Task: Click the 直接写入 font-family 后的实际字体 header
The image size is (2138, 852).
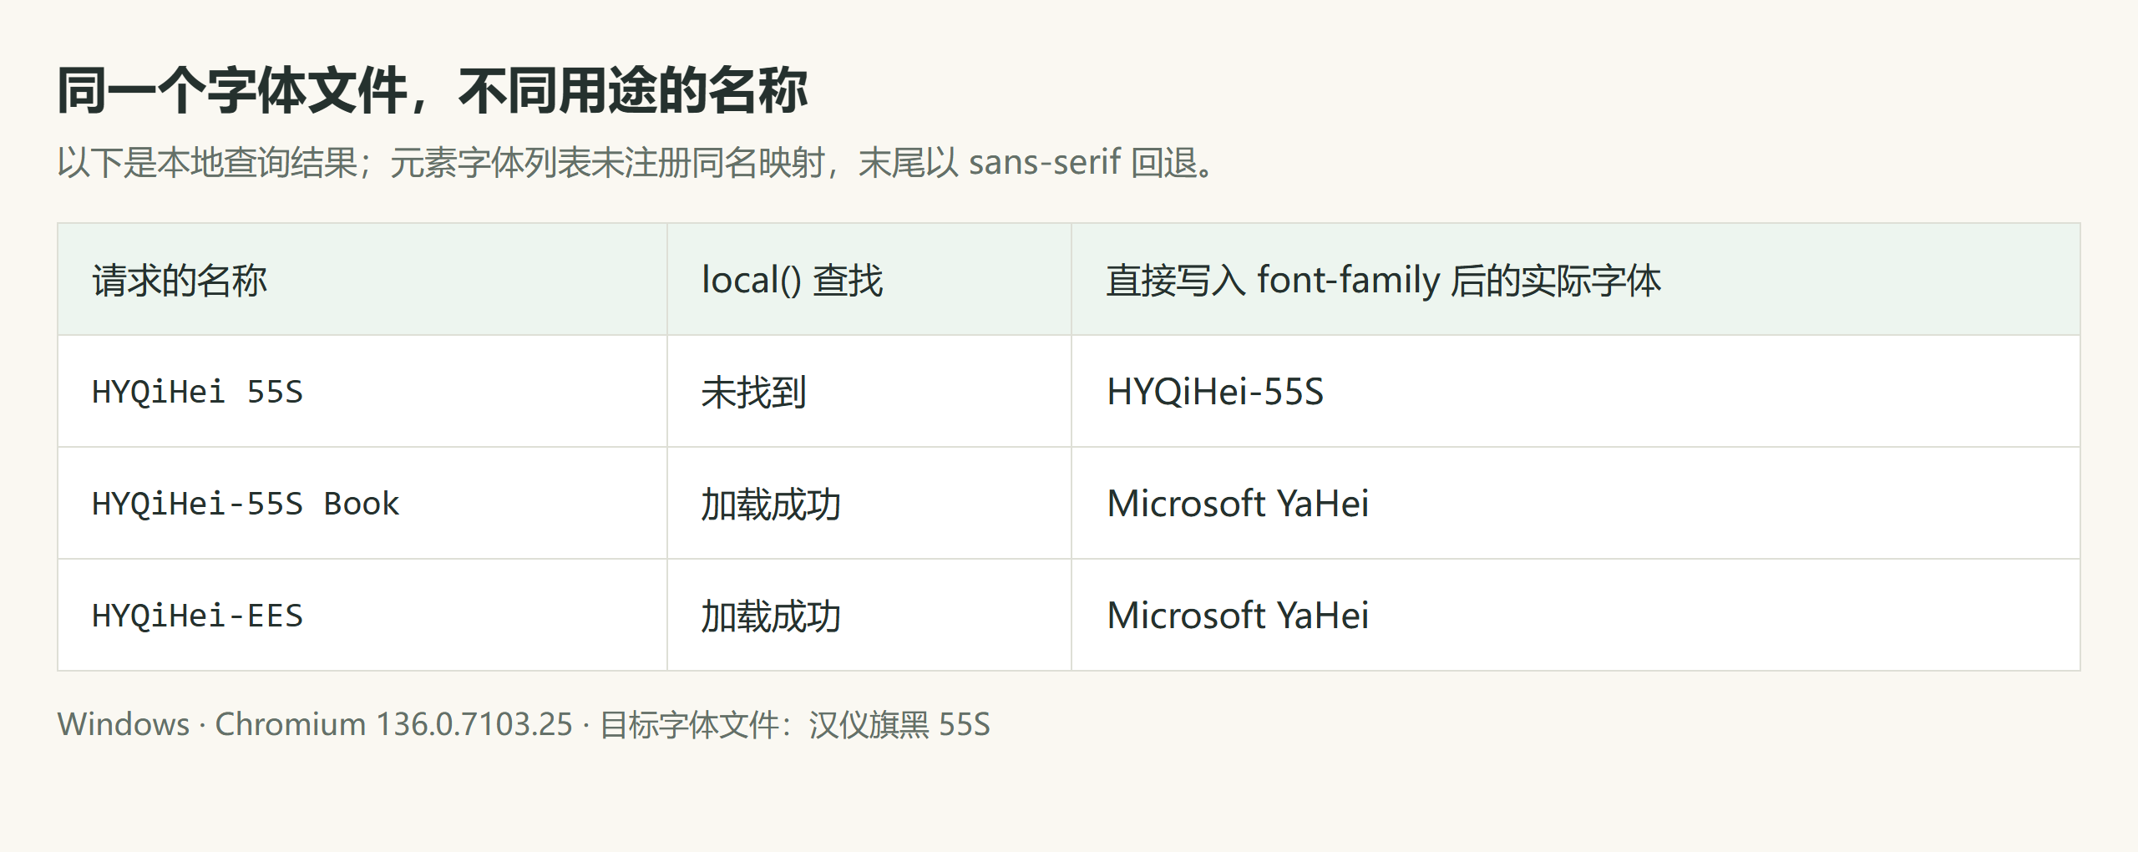Action: [1575, 280]
